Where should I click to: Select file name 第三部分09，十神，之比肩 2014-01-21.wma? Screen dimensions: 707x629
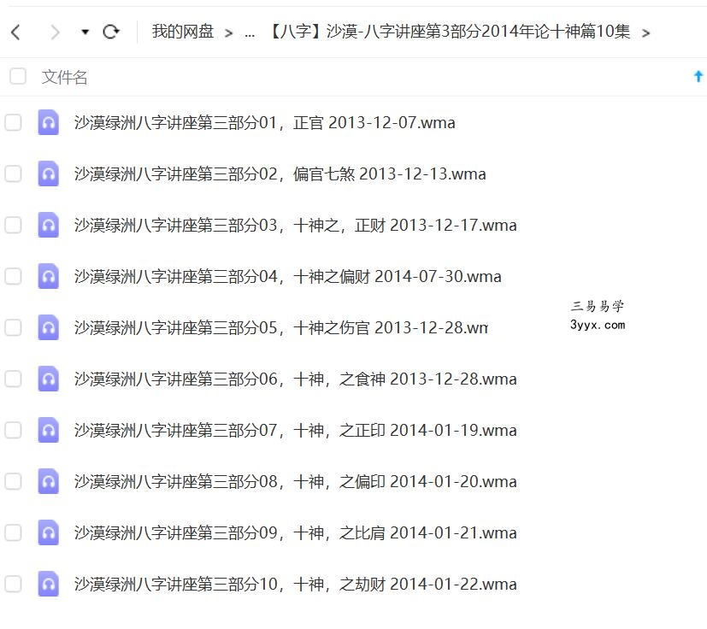point(295,533)
